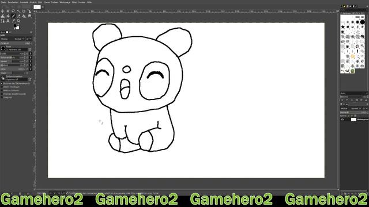The height and width of the screenshot is (207, 369).
Task: Click the brush preview in tool options
Action: pos(3,48)
